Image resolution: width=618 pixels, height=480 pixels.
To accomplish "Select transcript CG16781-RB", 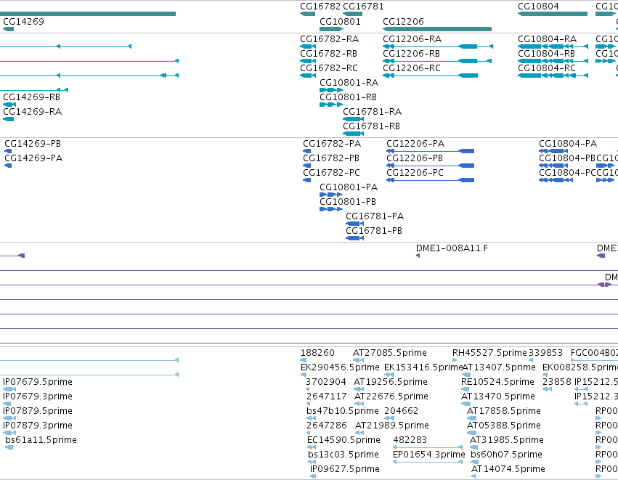I will pos(371,126).
